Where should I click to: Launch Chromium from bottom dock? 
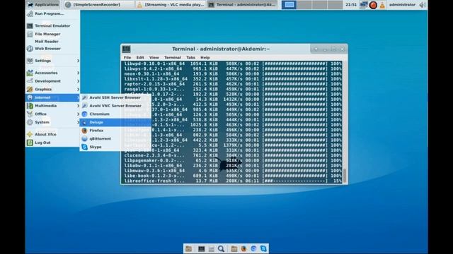click(x=253, y=248)
